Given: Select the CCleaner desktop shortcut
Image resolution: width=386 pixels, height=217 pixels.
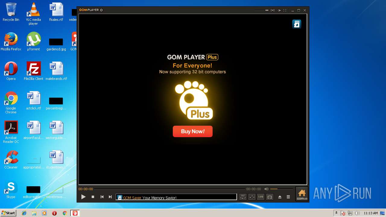Looking at the screenshot, I should (x=11, y=160).
